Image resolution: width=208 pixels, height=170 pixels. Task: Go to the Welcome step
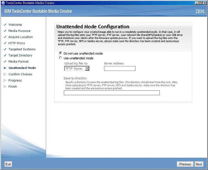(x=15, y=25)
